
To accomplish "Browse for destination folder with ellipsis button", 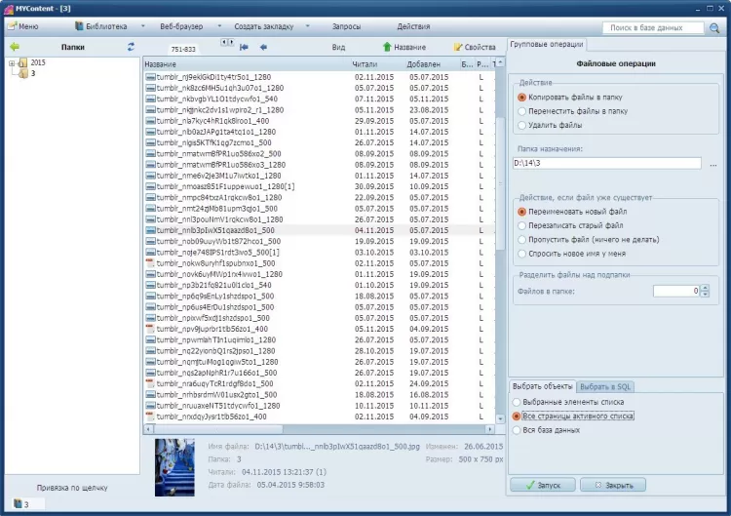I will pyautogui.click(x=713, y=164).
